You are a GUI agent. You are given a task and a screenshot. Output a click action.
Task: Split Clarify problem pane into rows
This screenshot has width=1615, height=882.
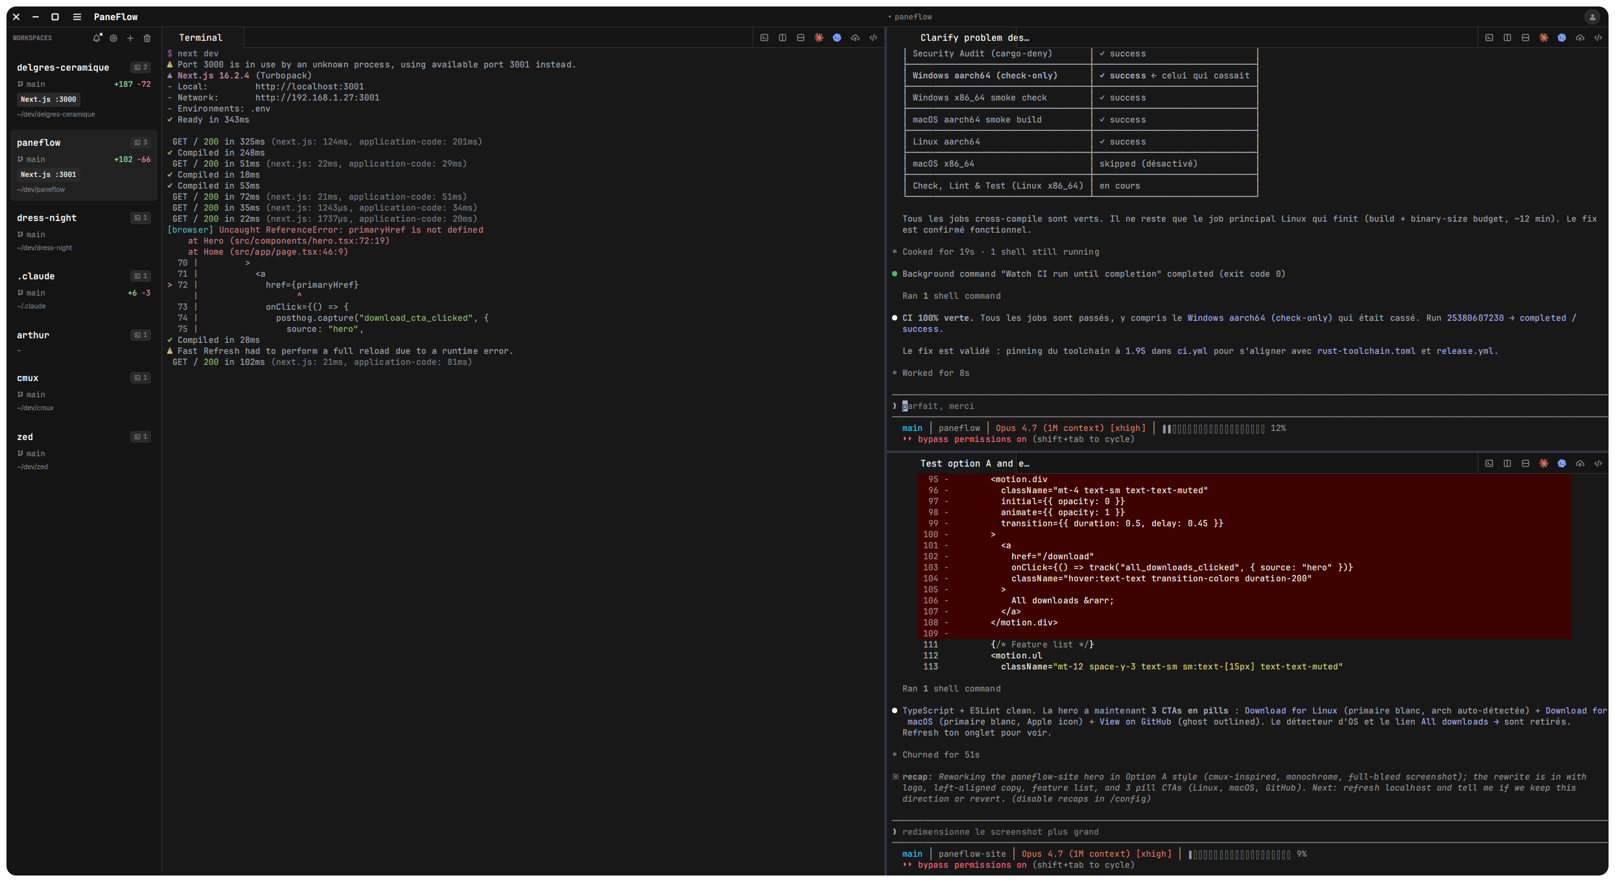[x=1526, y=38]
